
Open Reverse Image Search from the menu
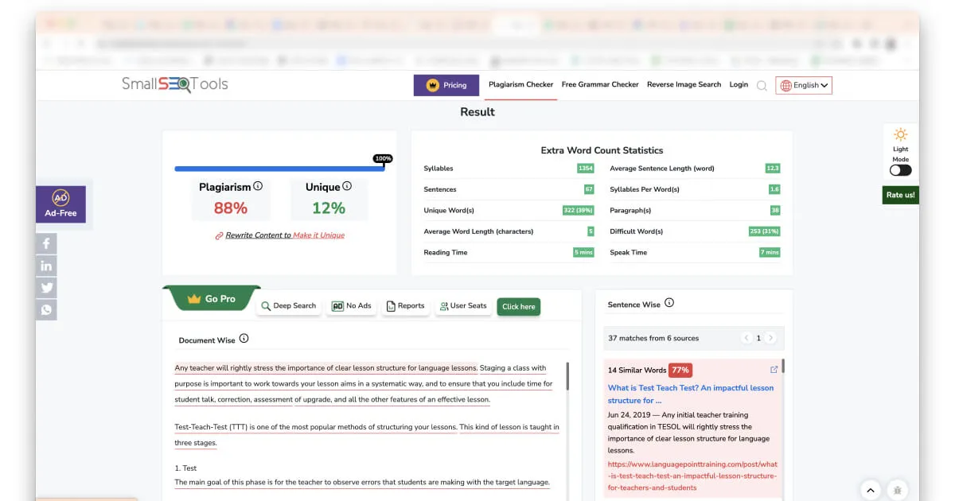684,83
